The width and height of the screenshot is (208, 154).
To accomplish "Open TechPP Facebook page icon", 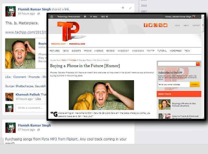I will click(146, 25).
